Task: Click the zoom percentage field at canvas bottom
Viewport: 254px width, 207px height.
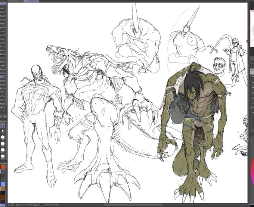Action: pos(18,205)
